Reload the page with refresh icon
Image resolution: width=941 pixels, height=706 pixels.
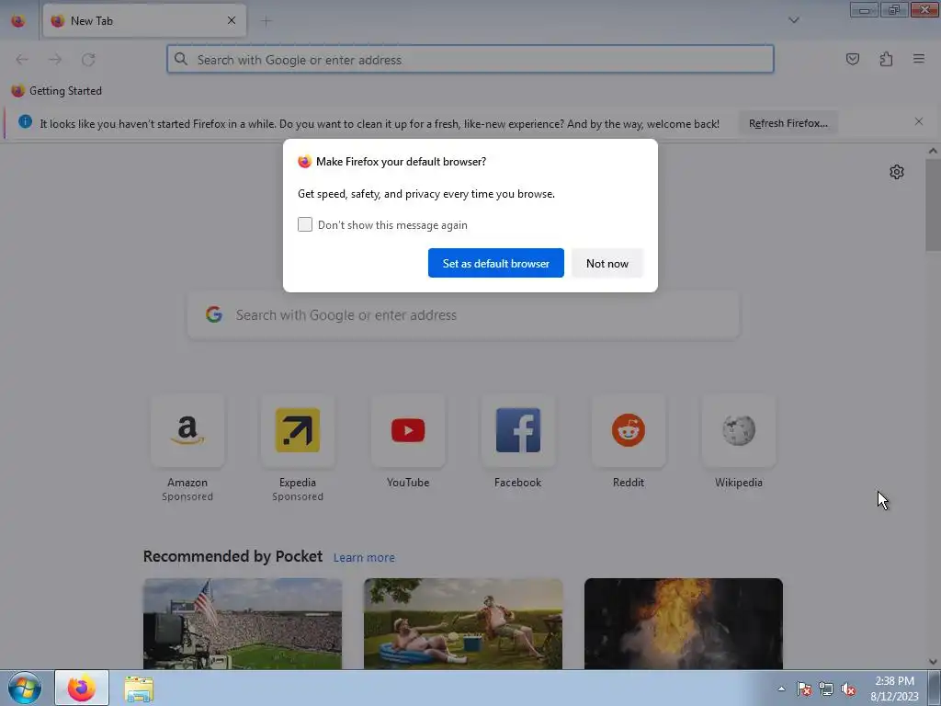88,60
